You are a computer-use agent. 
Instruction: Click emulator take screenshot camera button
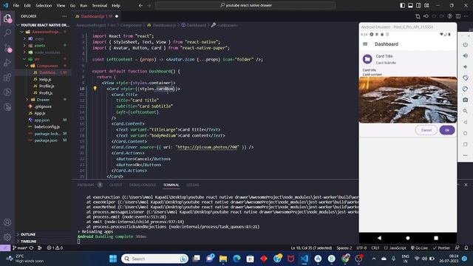[465, 100]
